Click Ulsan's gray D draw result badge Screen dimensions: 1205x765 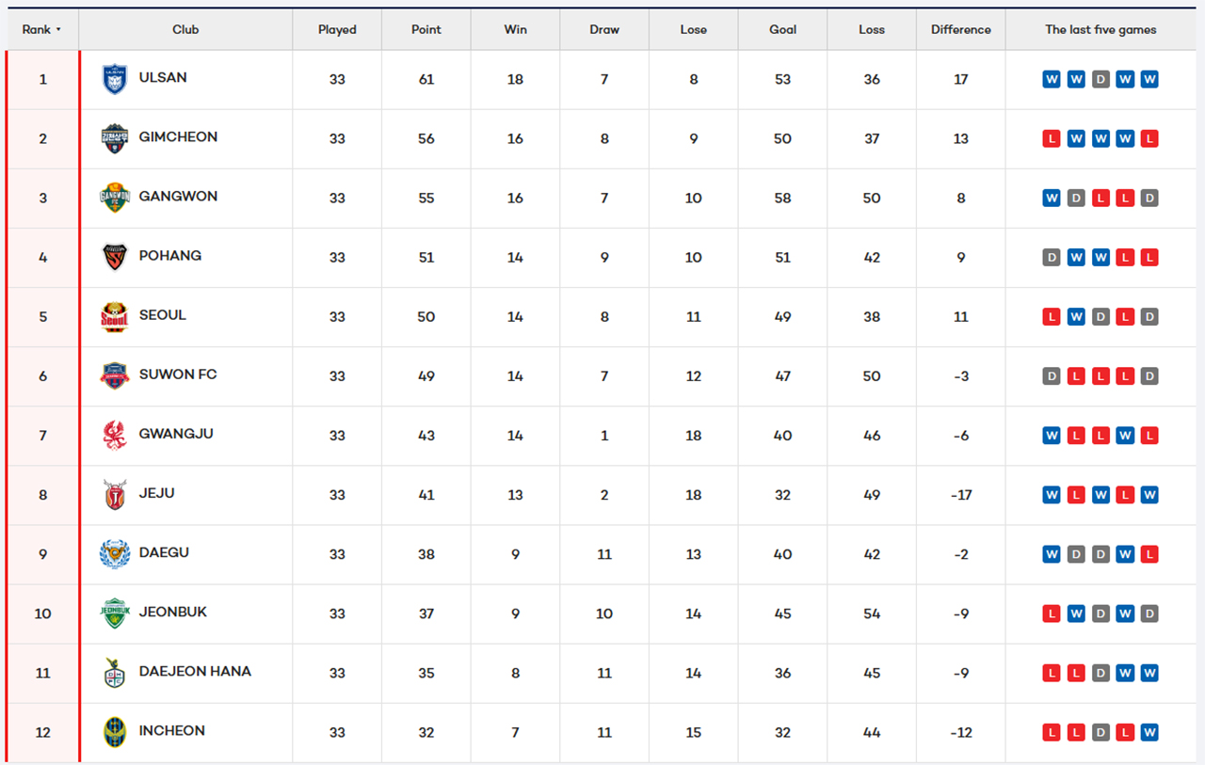point(1101,80)
